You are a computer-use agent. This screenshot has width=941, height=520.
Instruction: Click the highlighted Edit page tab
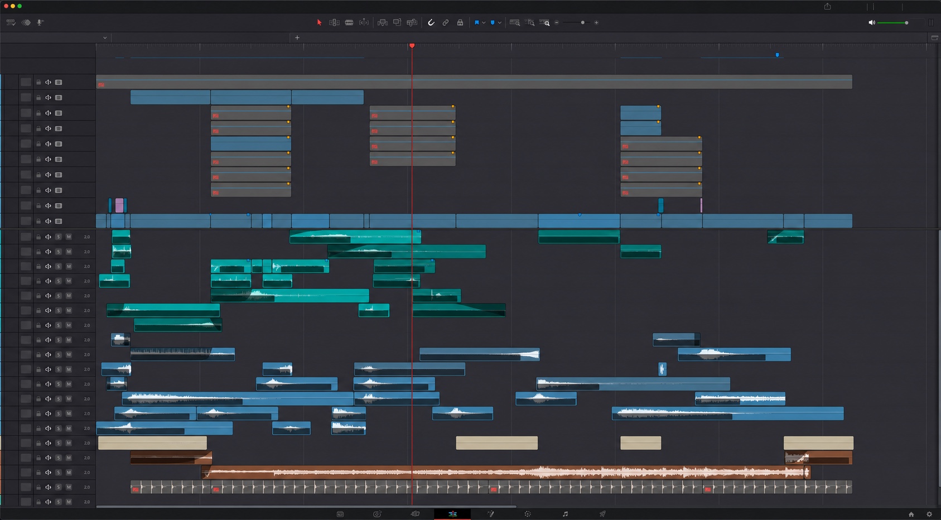[452, 514]
